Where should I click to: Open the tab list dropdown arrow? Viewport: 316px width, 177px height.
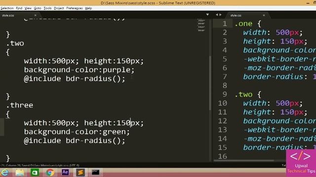click(207, 14)
